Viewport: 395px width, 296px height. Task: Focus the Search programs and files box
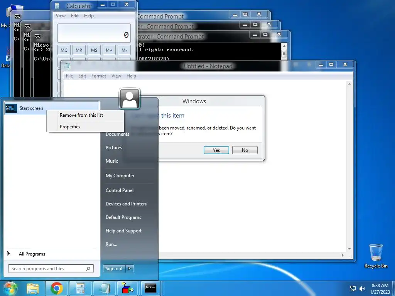coord(51,269)
